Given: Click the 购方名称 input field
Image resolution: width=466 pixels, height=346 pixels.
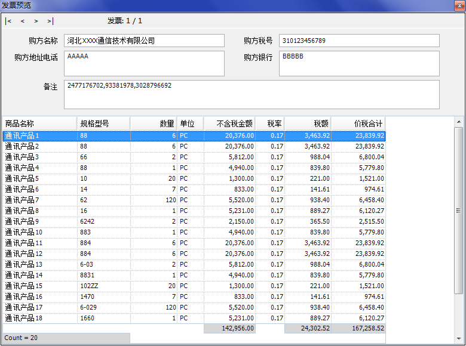Looking at the screenshot, I should pyautogui.click(x=144, y=41).
